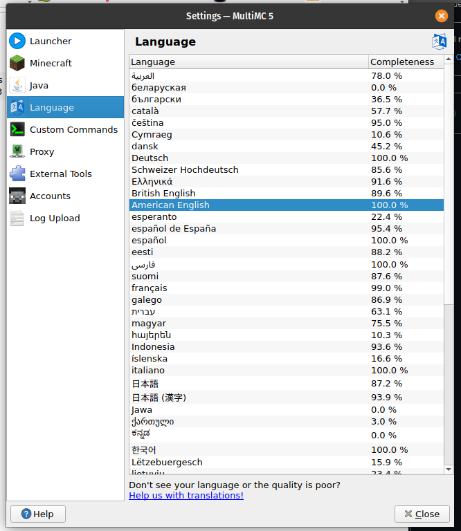Select the עברית language row
461x531 pixels.
coord(287,312)
